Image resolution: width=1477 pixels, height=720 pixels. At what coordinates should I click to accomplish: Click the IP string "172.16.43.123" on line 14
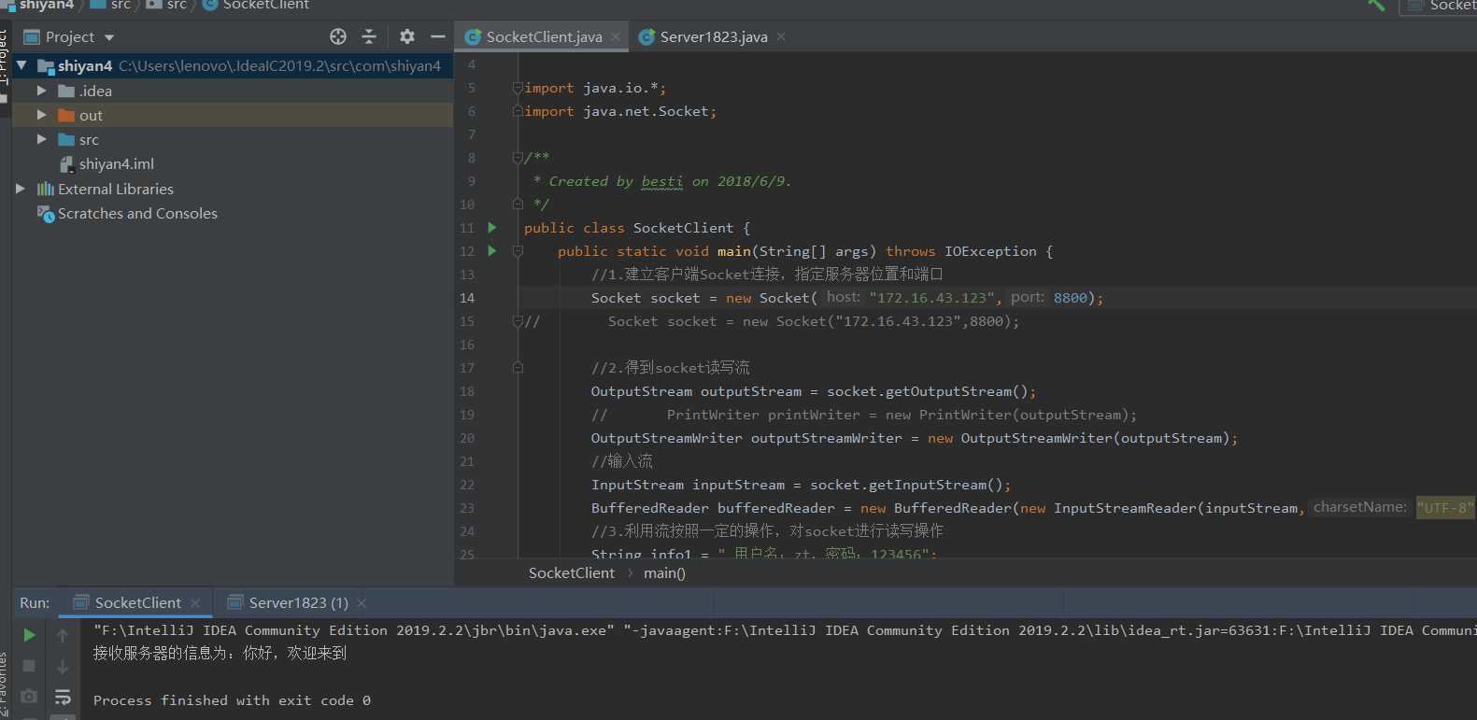931,298
